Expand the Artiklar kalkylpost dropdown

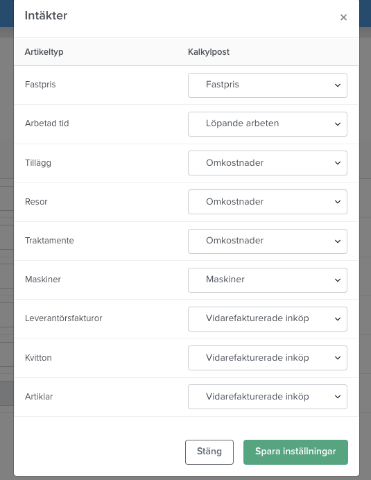coord(268,397)
